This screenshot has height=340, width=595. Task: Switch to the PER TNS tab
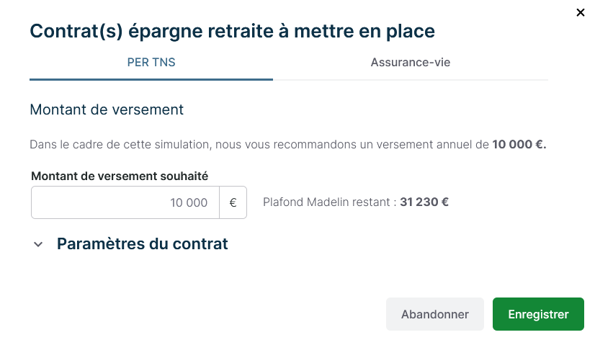pos(151,62)
